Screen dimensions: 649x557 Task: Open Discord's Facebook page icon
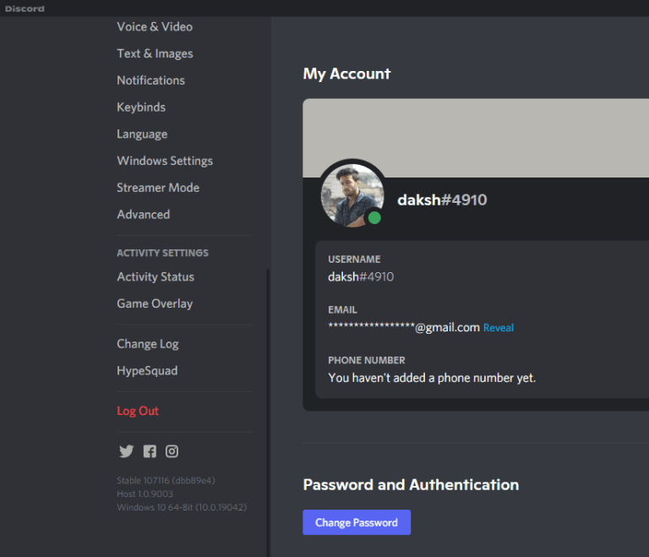coord(150,451)
